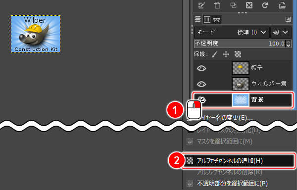
Task: Choose マスクを選択範囲に(M) menu entry
Action: pos(224,142)
